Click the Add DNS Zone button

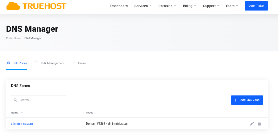point(247,100)
